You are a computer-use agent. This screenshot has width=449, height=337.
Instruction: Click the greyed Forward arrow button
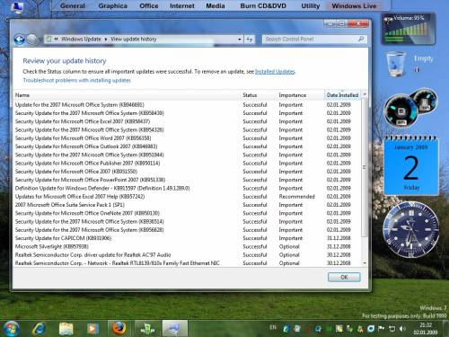31,40
